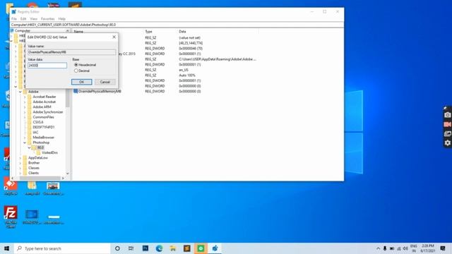Click the registry address path bar
The image size is (452, 254).
coord(177,25)
